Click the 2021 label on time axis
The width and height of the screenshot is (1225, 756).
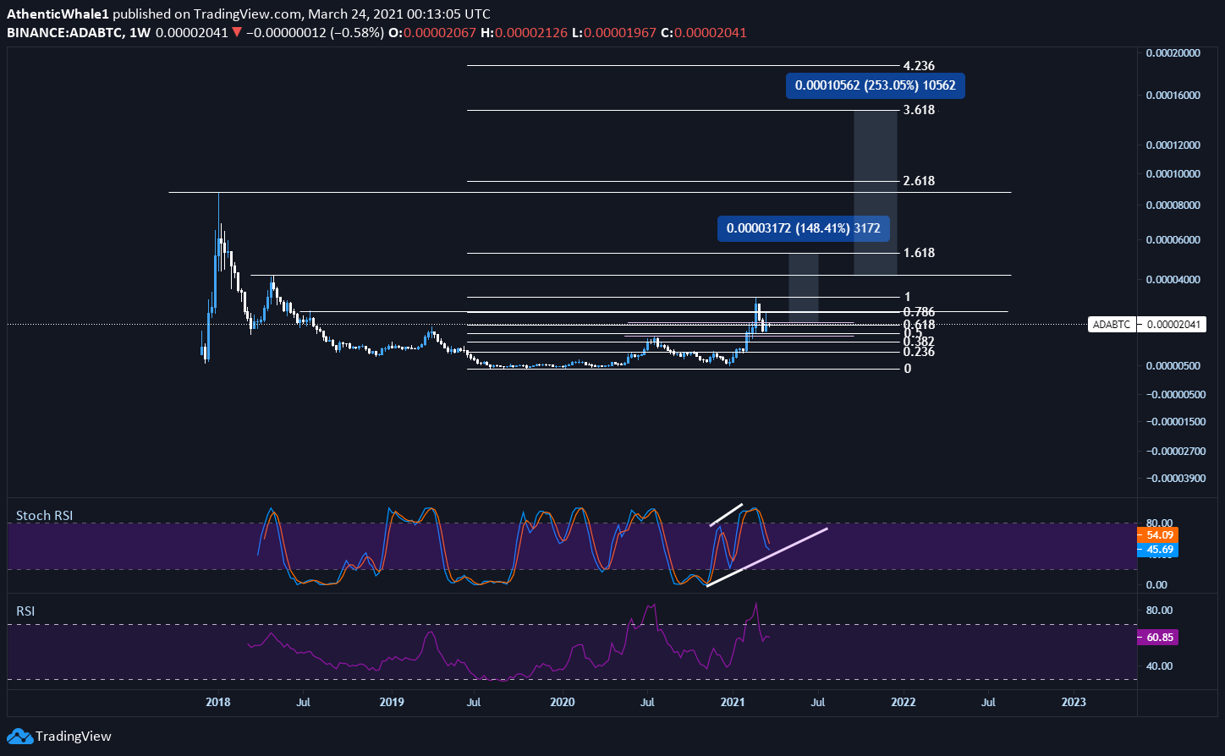[x=733, y=702]
